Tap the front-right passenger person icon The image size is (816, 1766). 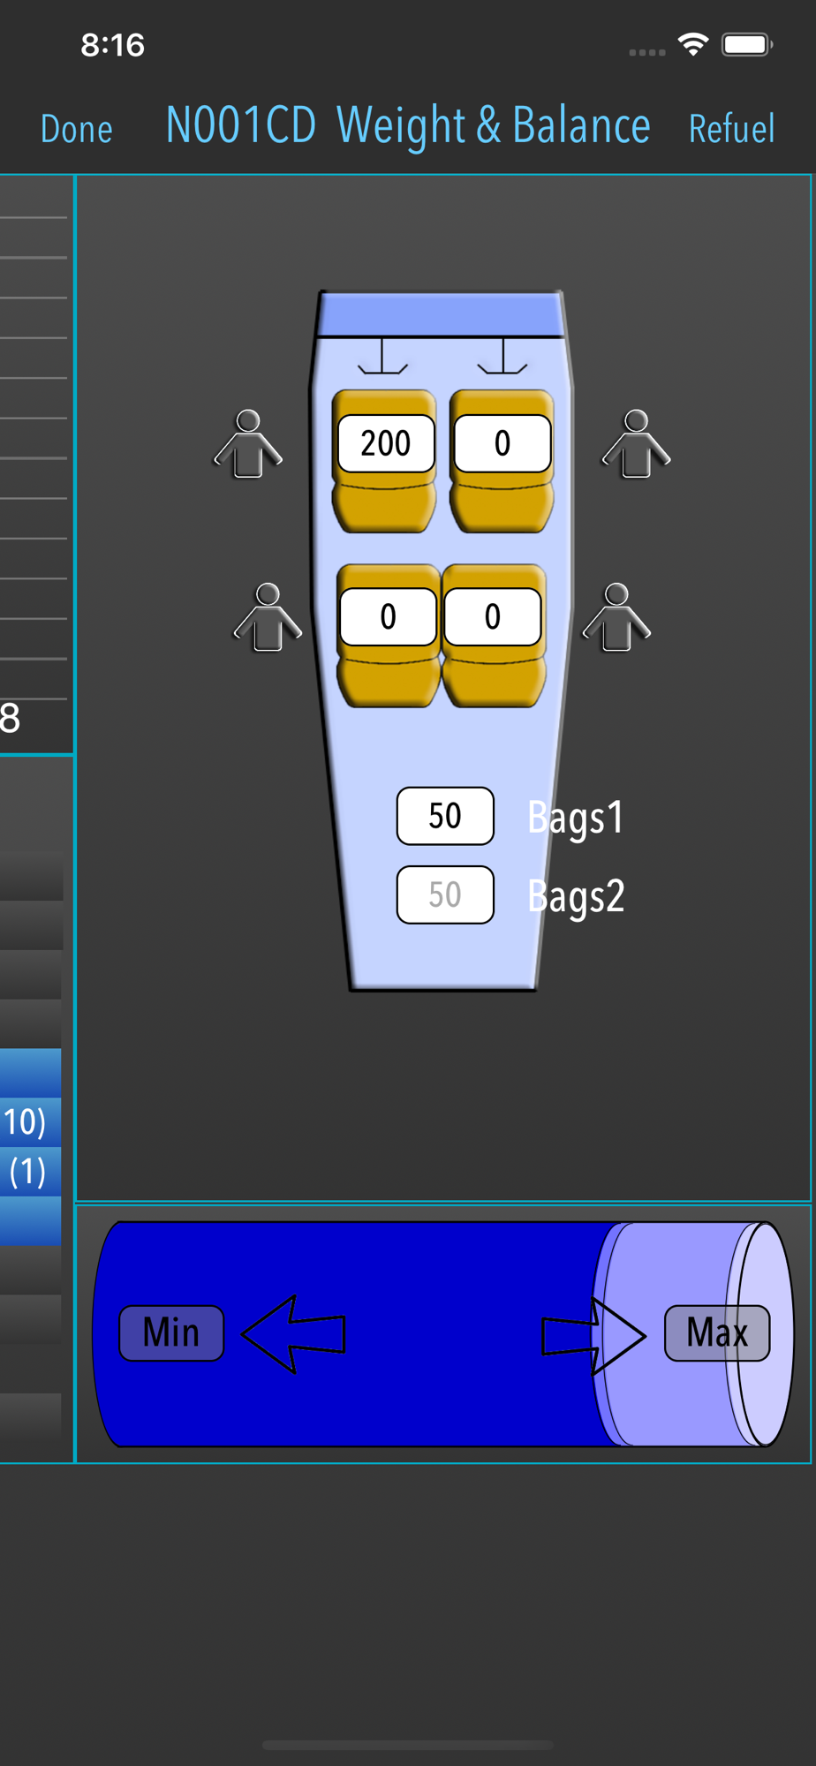click(x=636, y=444)
